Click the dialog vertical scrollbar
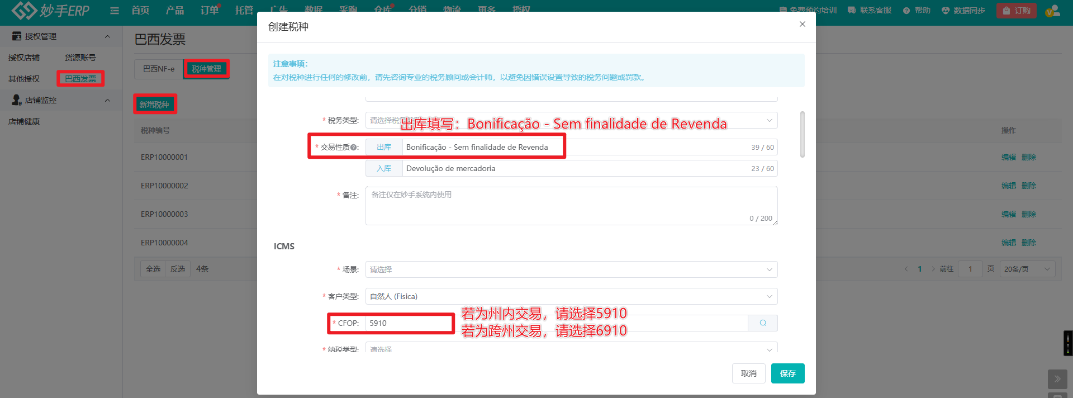The image size is (1073, 398). tap(803, 134)
